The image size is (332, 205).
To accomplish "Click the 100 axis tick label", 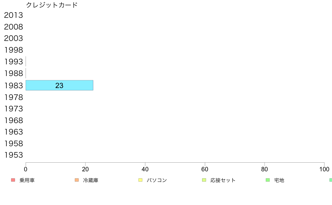I will coord(324,169).
